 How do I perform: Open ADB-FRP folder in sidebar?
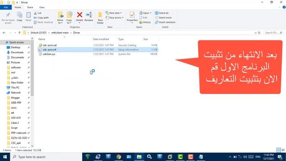point(16,103)
